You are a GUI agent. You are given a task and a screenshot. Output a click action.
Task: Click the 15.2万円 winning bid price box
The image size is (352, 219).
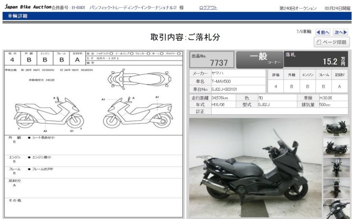316,59
